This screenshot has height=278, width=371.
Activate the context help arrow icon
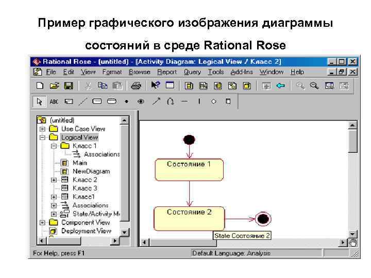click(x=156, y=85)
